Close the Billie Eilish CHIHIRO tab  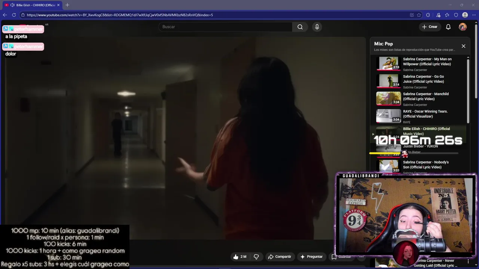(58, 5)
